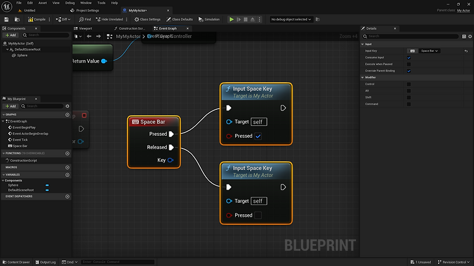Focus the Details search field

(411, 36)
